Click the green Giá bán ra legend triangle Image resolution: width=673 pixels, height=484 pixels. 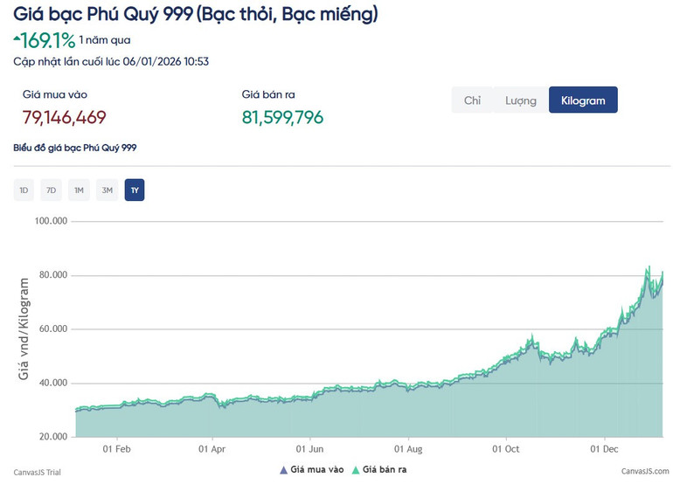click(x=355, y=470)
